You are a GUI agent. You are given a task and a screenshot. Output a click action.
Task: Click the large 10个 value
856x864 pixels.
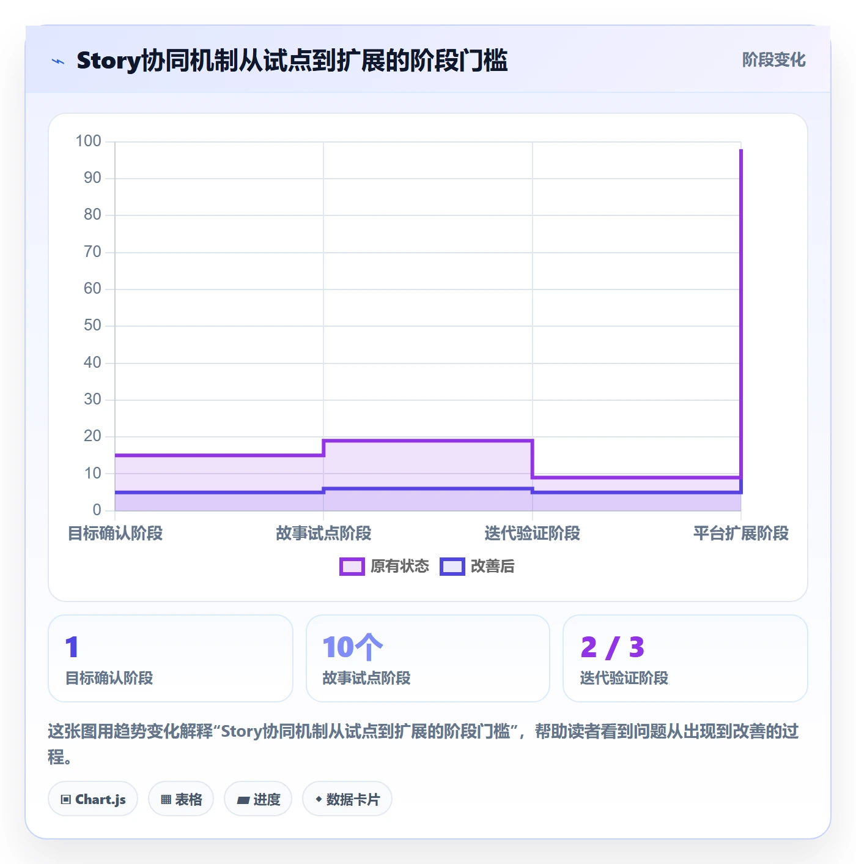pyautogui.click(x=353, y=647)
